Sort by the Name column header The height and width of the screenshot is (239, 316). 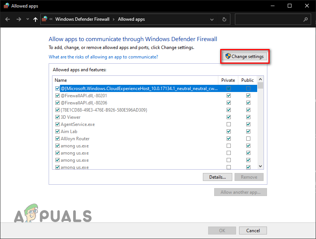[135, 80]
